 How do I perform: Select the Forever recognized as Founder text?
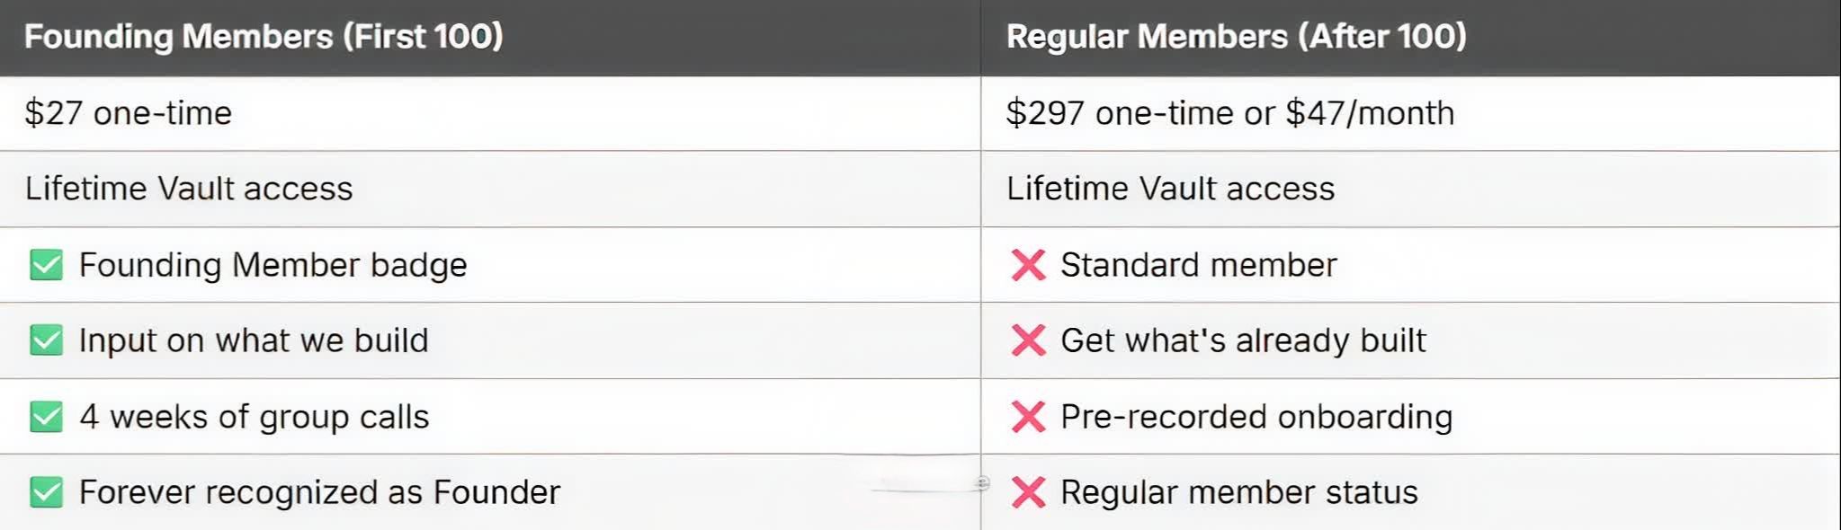click(319, 492)
